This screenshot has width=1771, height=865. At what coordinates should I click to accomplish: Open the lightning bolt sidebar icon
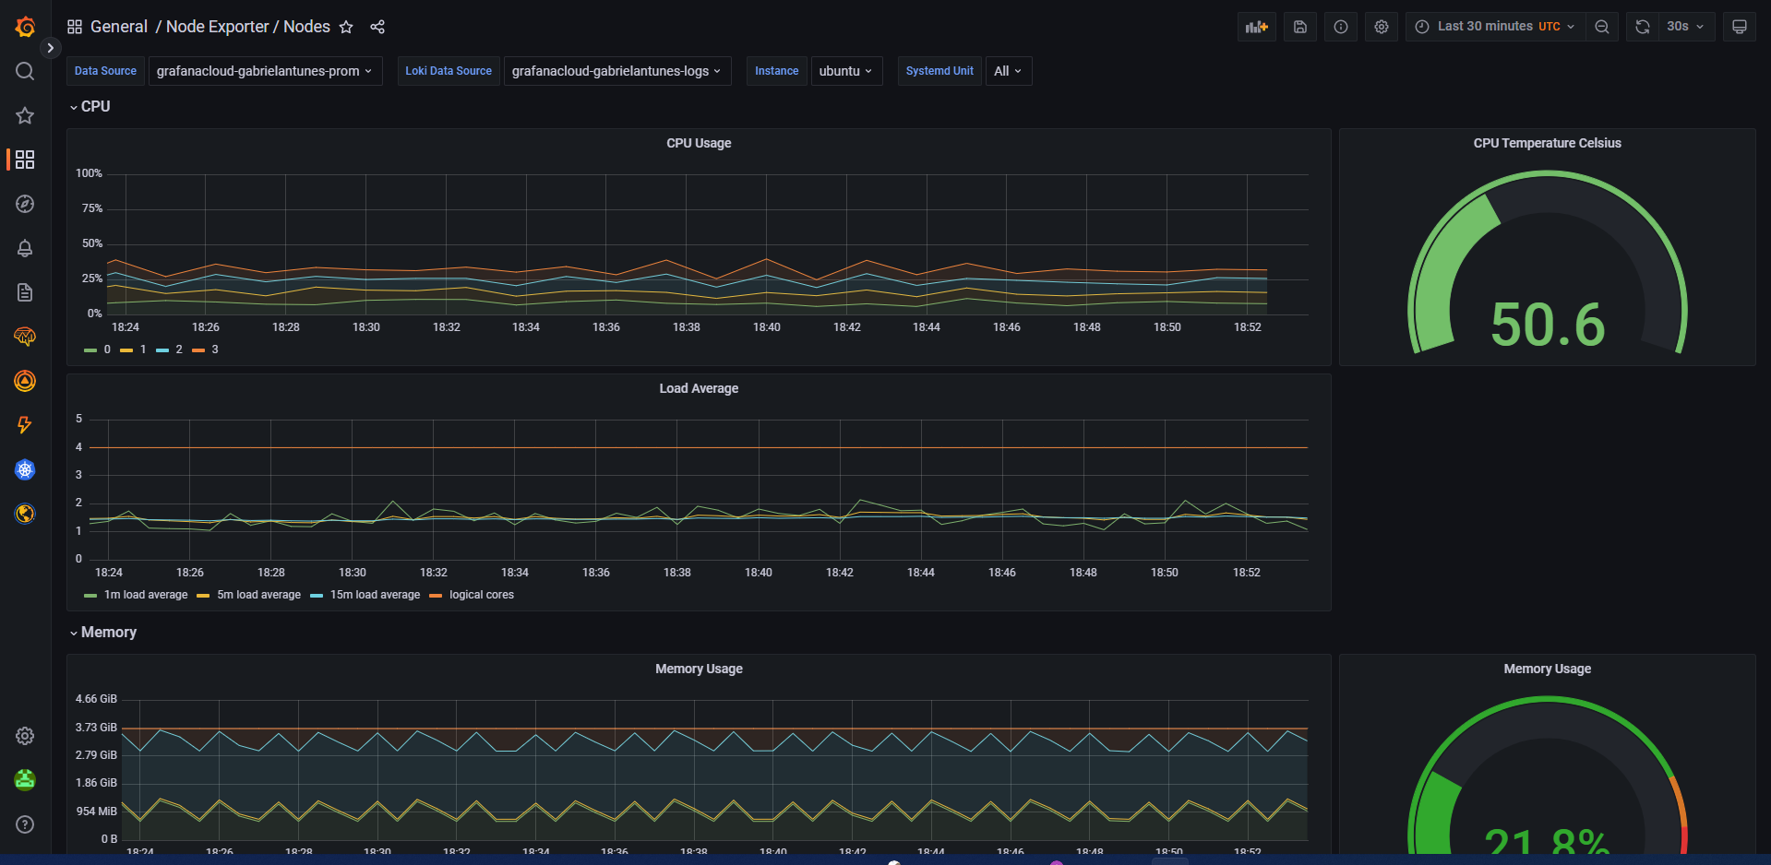[25, 425]
